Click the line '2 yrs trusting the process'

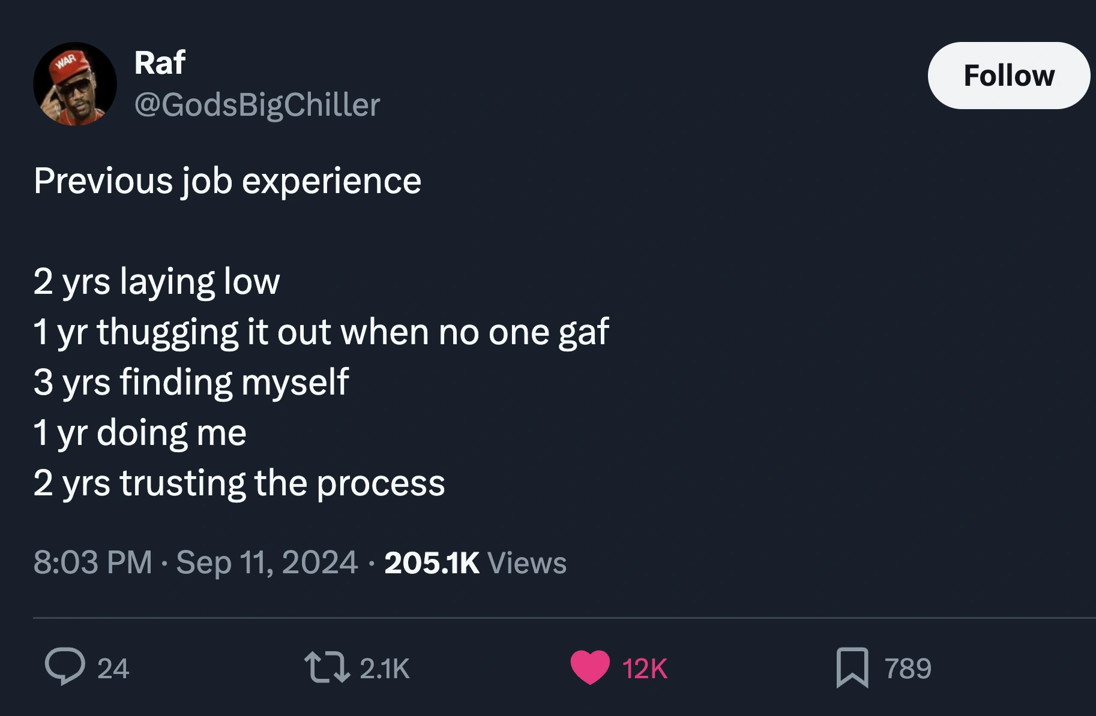[240, 483]
